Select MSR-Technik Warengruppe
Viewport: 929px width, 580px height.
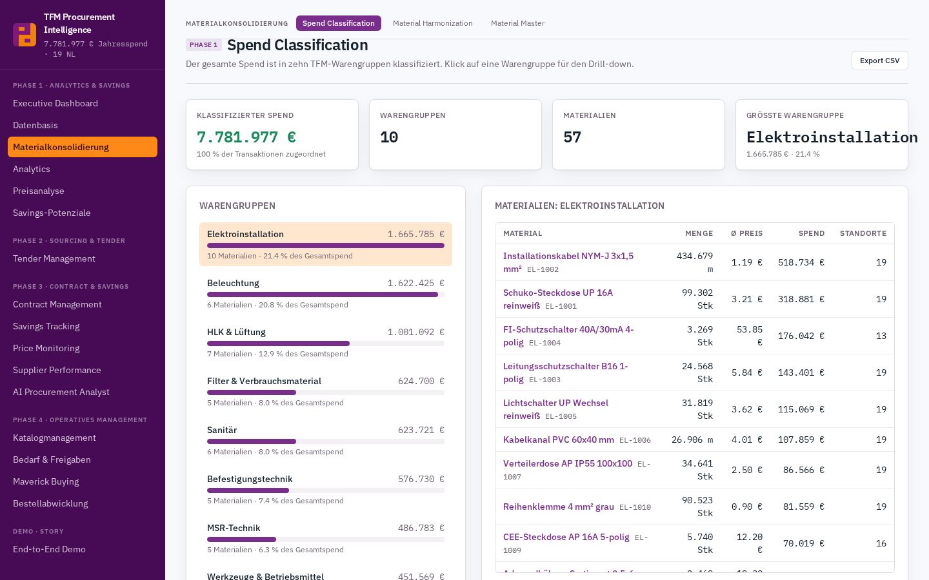click(326, 538)
